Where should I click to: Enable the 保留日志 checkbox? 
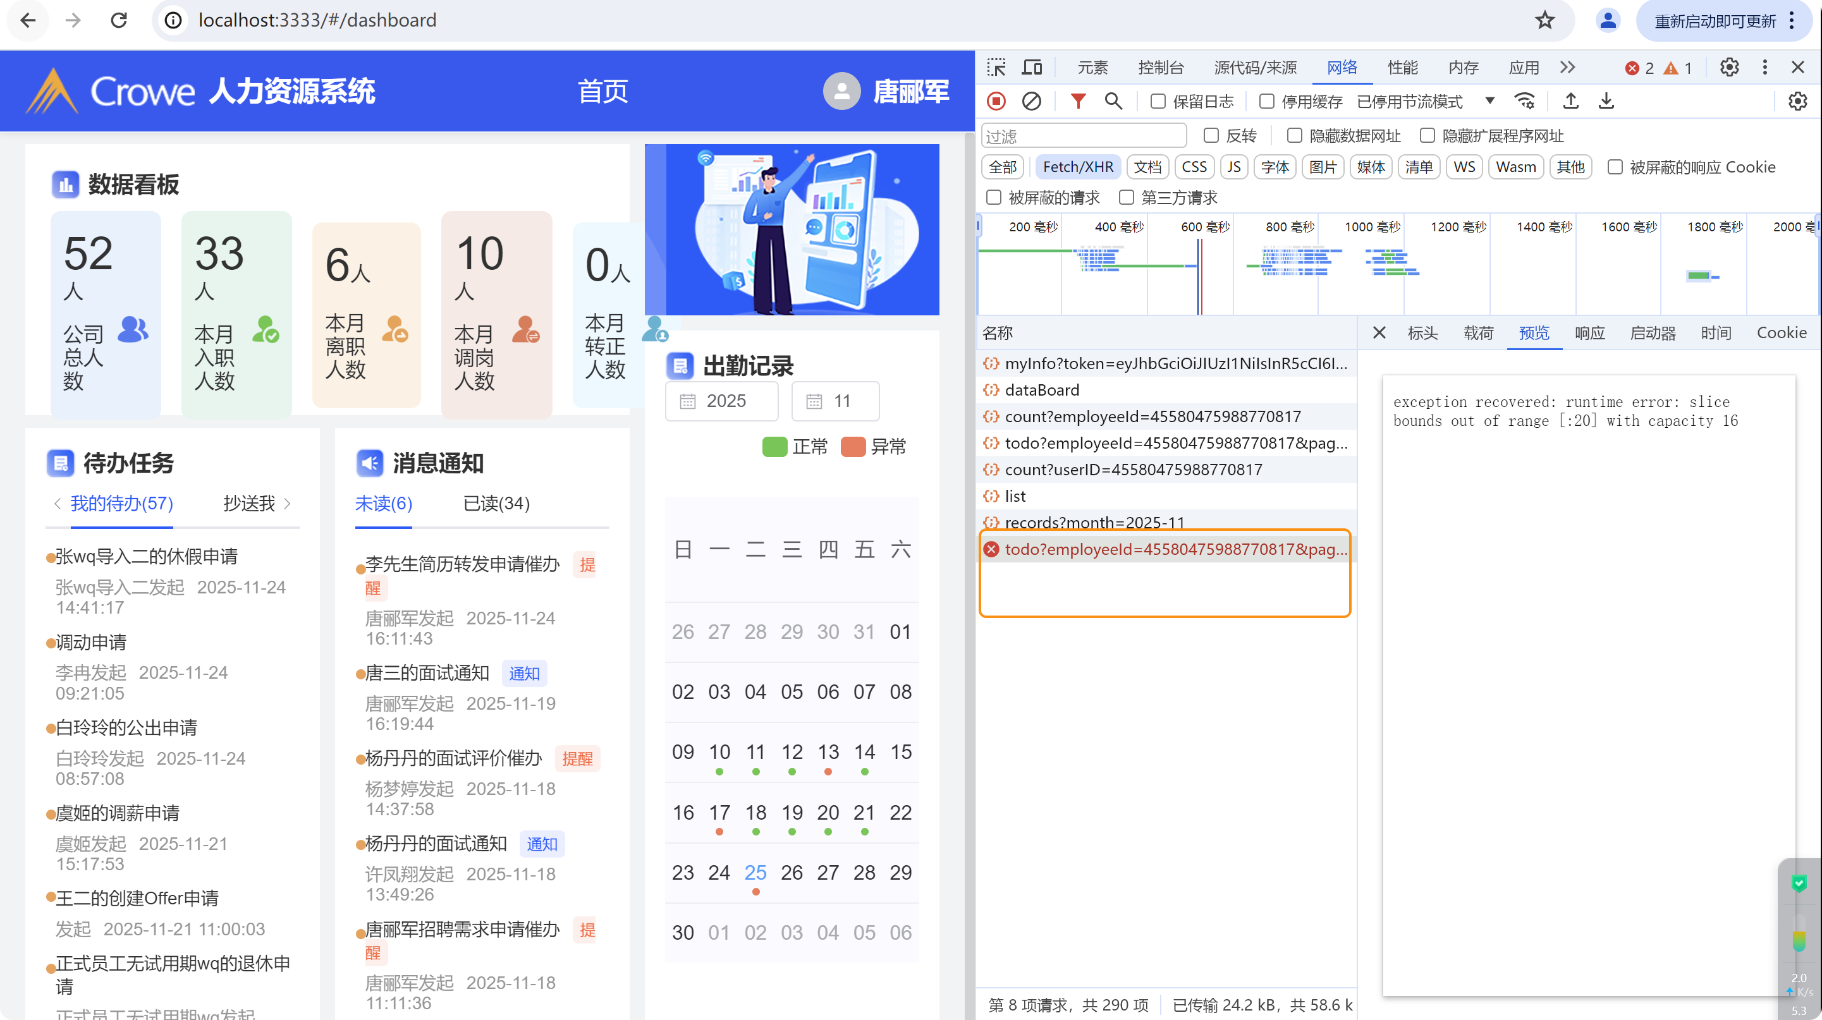click(1158, 102)
